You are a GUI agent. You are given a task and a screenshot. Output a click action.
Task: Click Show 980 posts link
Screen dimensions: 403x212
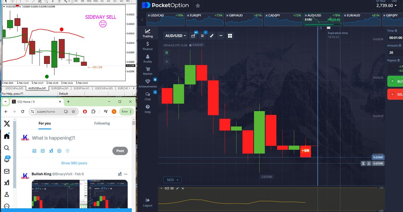74,163
